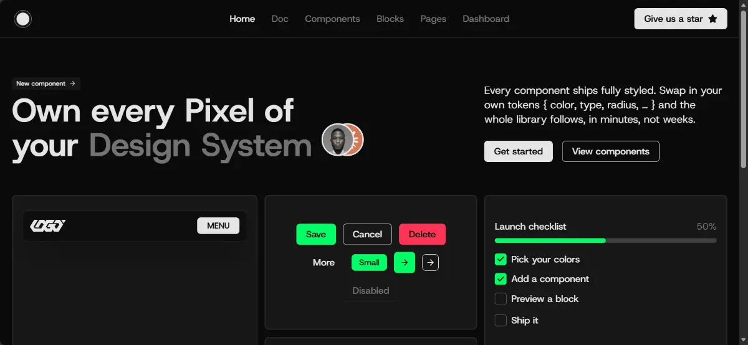
Task: Uncheck Add a component checkbox
Action: 501,279
